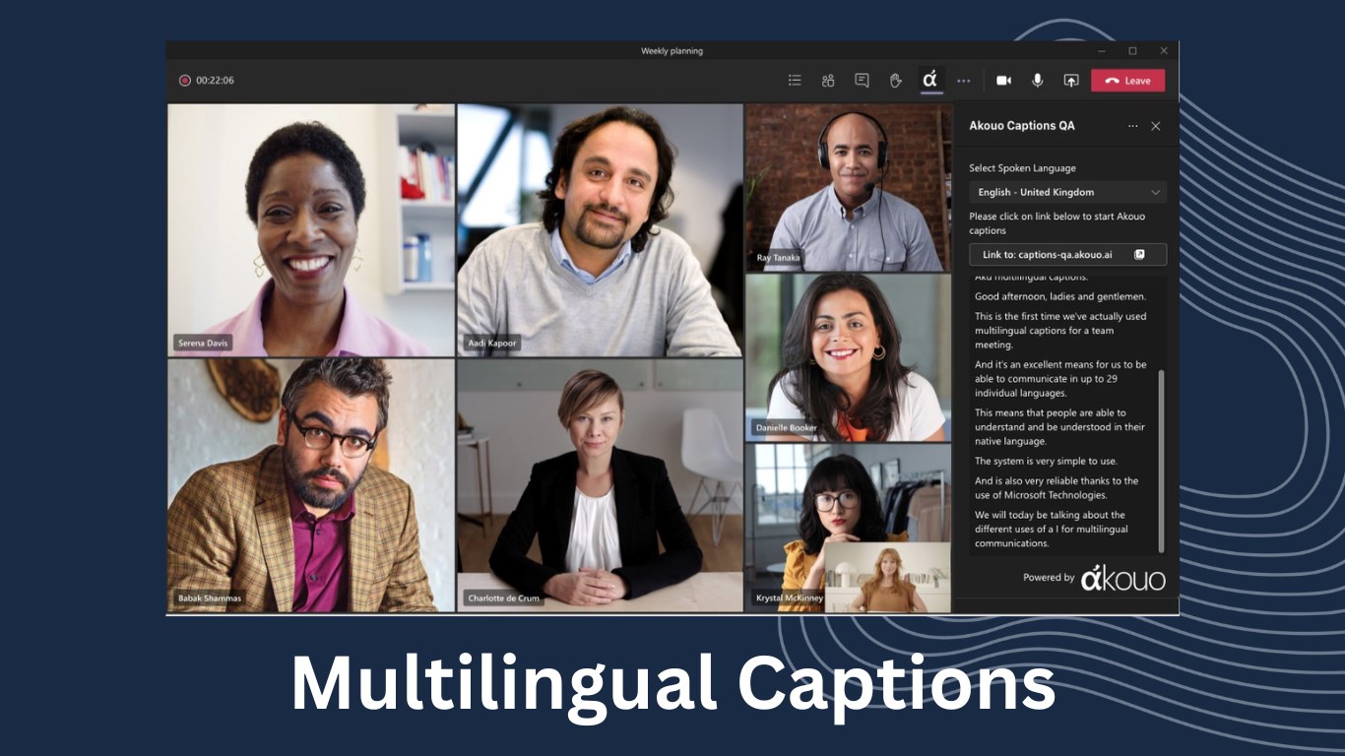The height and width of the screenshot is (756, 1345).
Task: Click the Akouo logo in panel footer
Action: coord(1122,578)
